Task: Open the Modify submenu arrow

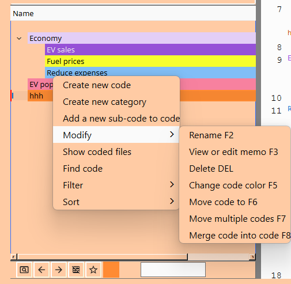Action: click(x=172, y=135)
